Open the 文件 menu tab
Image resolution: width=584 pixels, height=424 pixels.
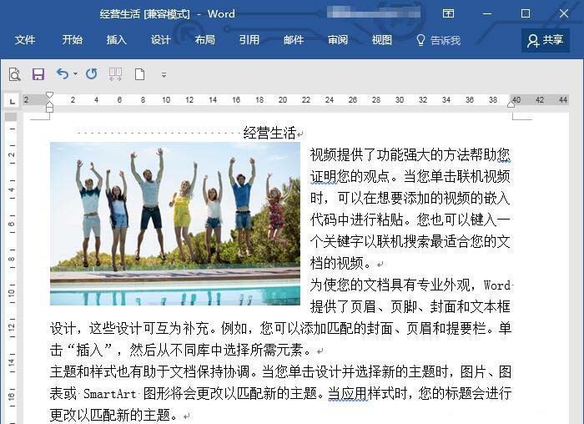(25, 40)
